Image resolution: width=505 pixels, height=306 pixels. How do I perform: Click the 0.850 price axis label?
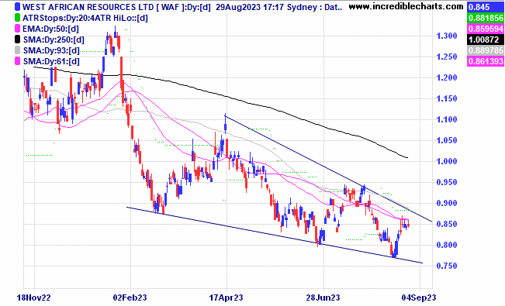point(446,224)
